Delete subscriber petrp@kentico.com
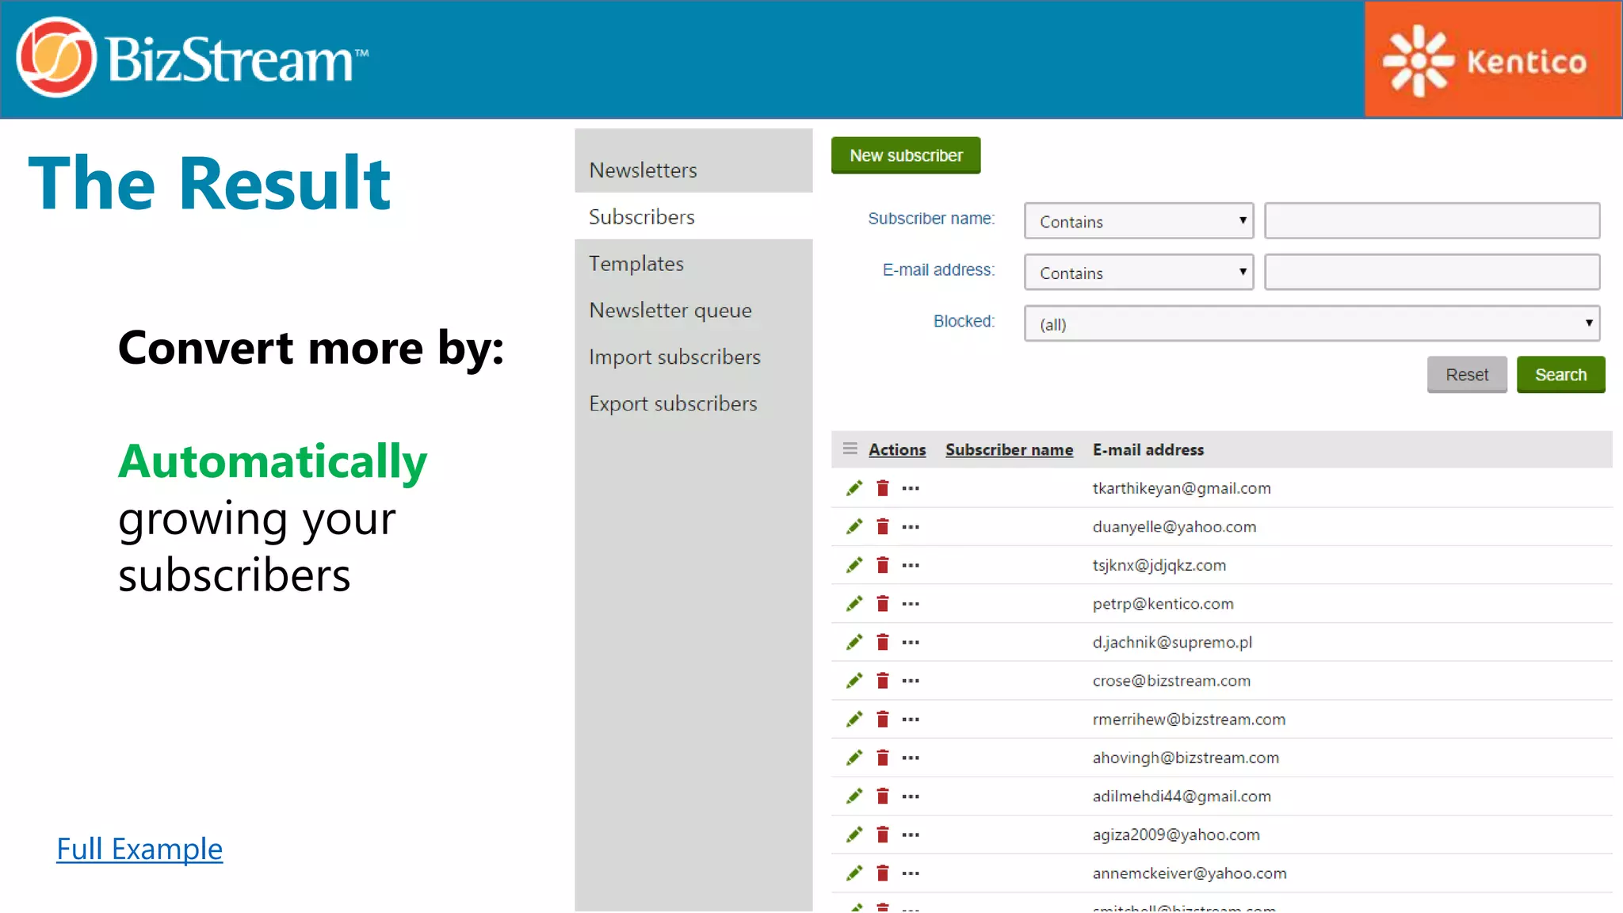 [x=882, y=604]
